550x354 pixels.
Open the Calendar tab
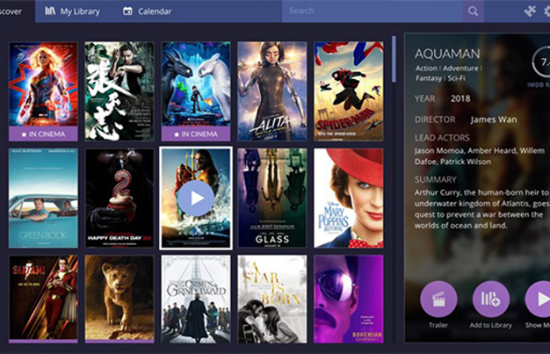click(148, 11)
